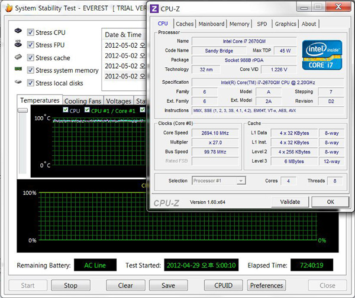
Task: Click the Core VID value 1.226 V
Action: click(x=279, y=70)
